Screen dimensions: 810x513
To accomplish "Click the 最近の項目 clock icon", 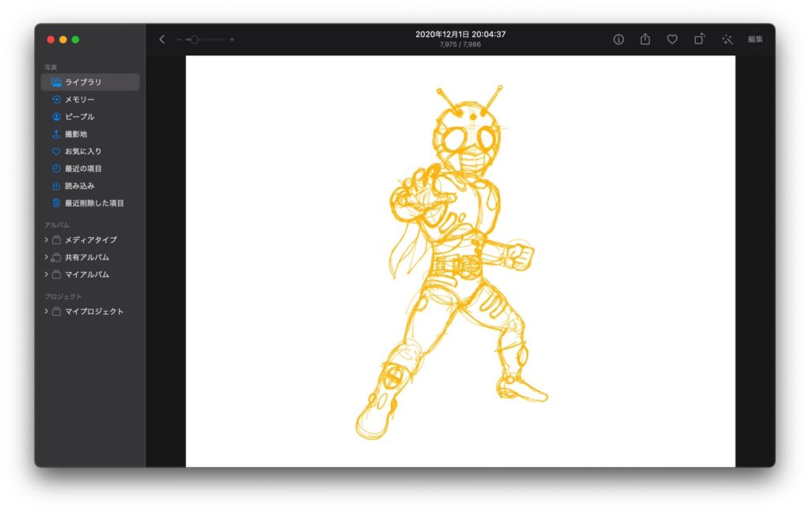I will pyautogui.click(x=56, y=168).
